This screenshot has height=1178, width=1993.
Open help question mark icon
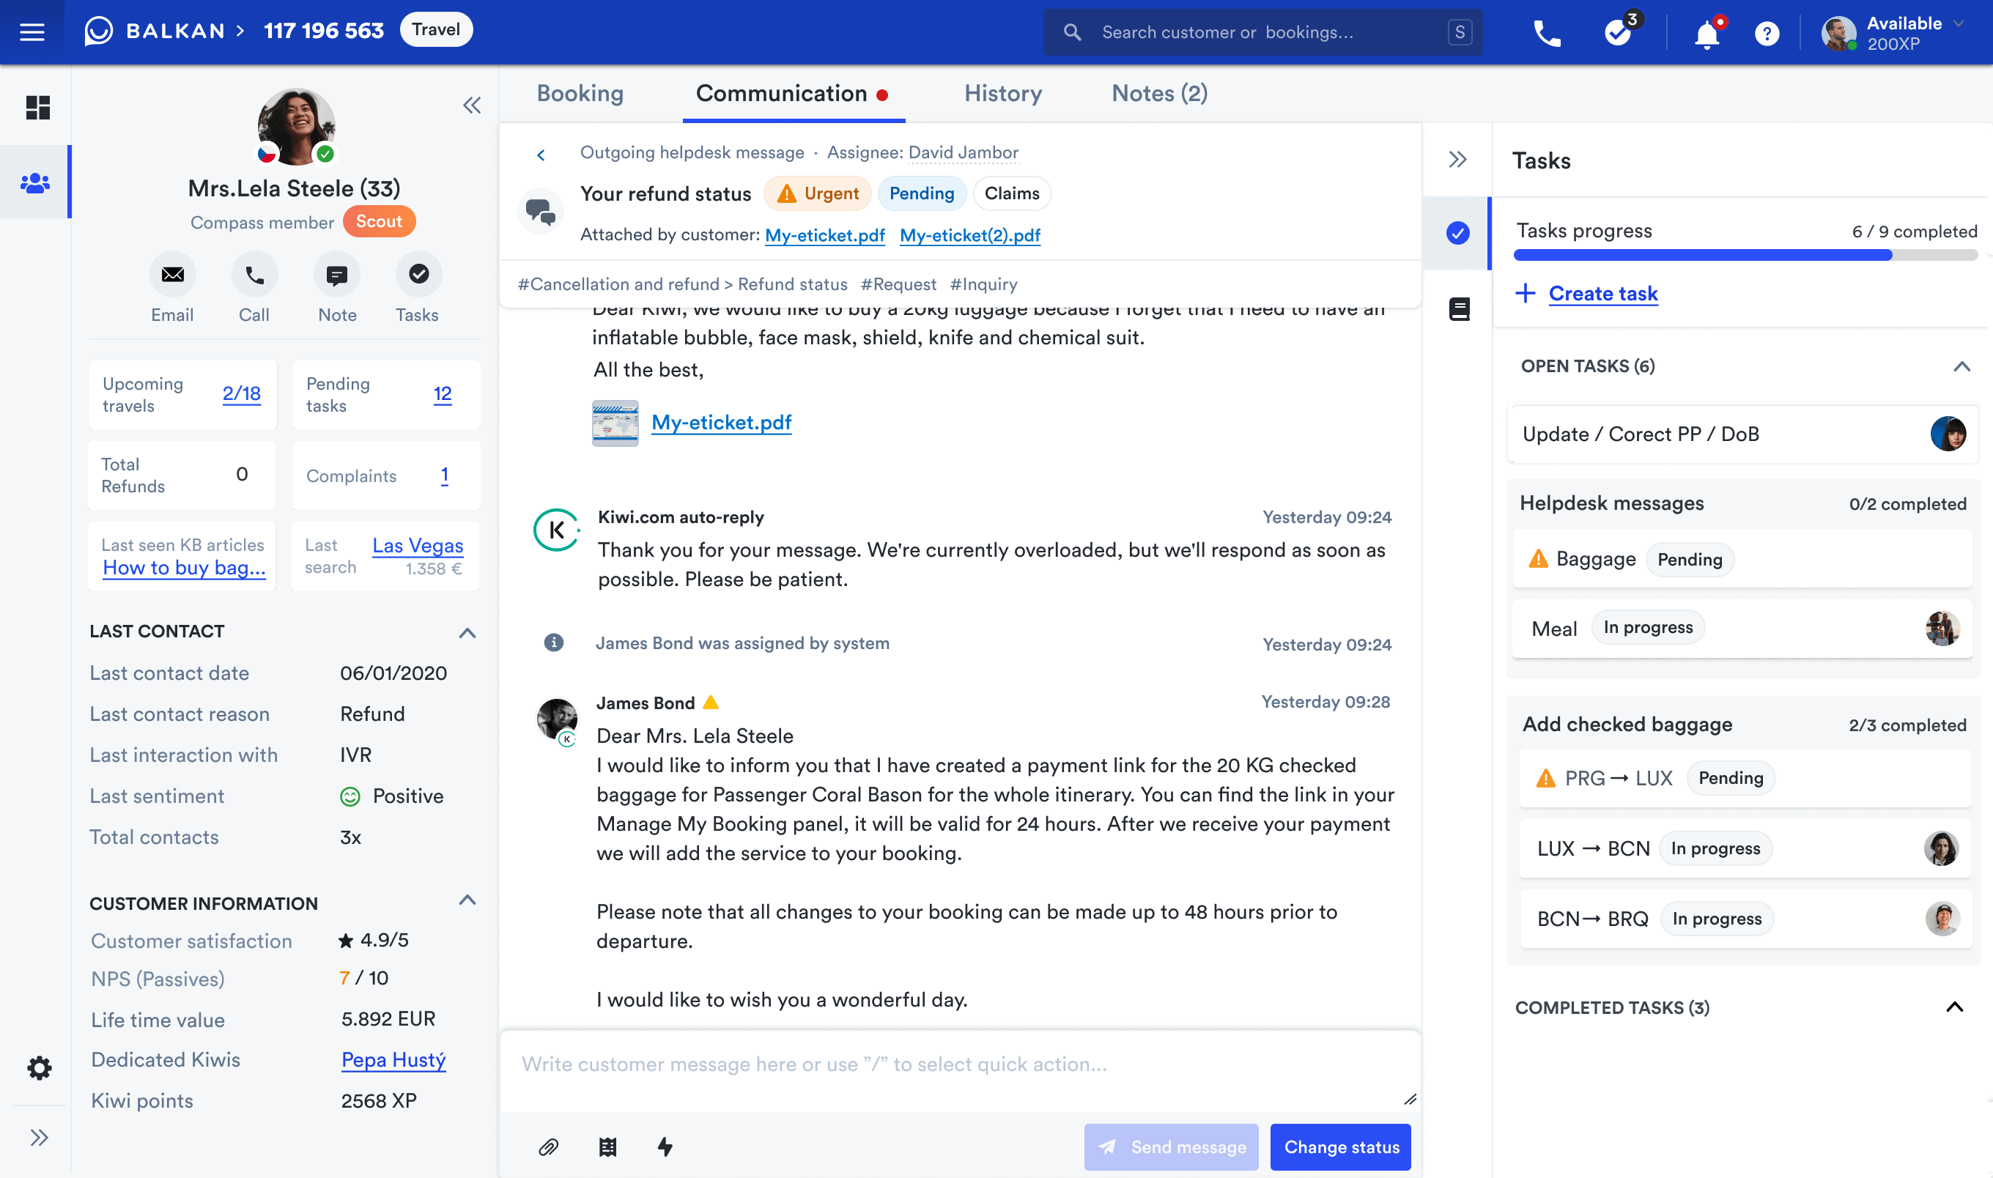coord(1767,34)
